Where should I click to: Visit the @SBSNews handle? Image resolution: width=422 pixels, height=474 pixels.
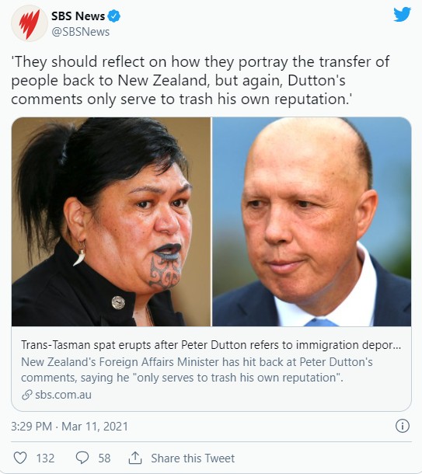click(x=81, y=32)
